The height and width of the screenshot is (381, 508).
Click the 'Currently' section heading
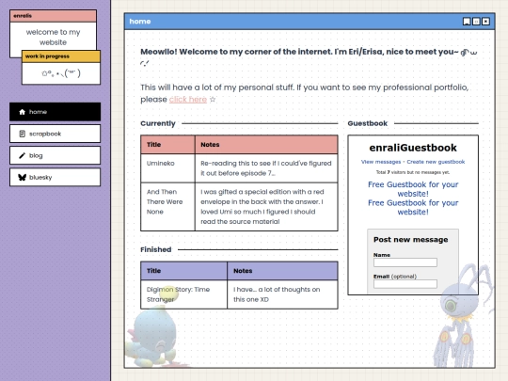(x=158, y=123)
